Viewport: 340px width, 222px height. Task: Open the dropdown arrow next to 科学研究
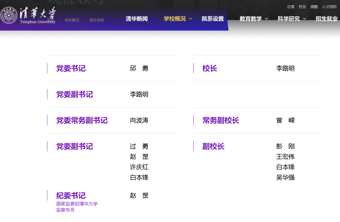coord(304,19)
